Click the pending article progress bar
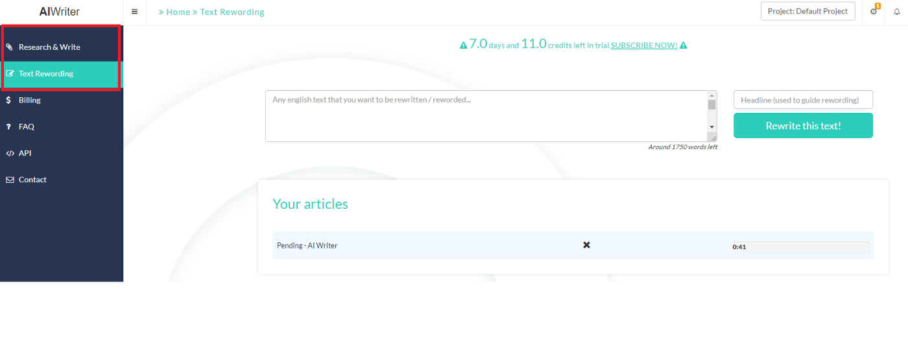This screenshot has height=358, width=908. tap(800, 246)
